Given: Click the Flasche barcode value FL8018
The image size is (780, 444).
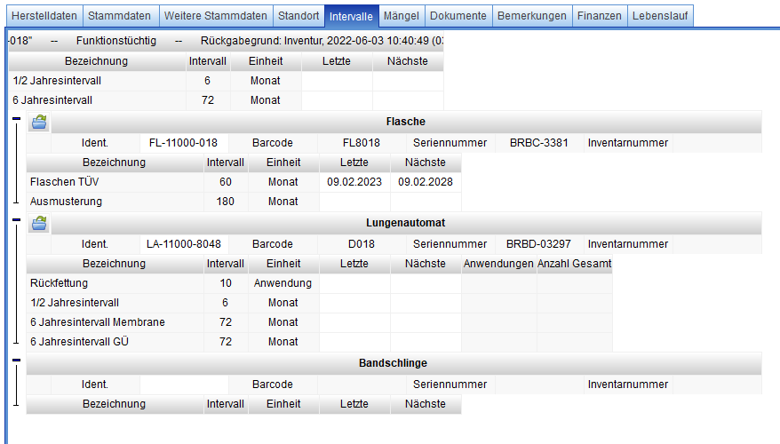Looking at the screenshot, I should point(362,143).
